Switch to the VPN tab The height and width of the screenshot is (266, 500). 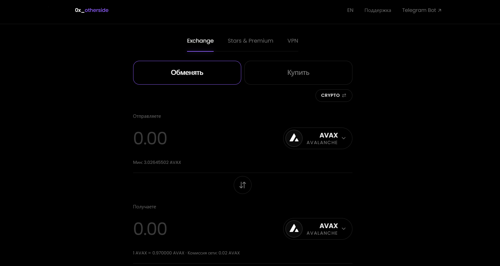(x=293, y=41)
